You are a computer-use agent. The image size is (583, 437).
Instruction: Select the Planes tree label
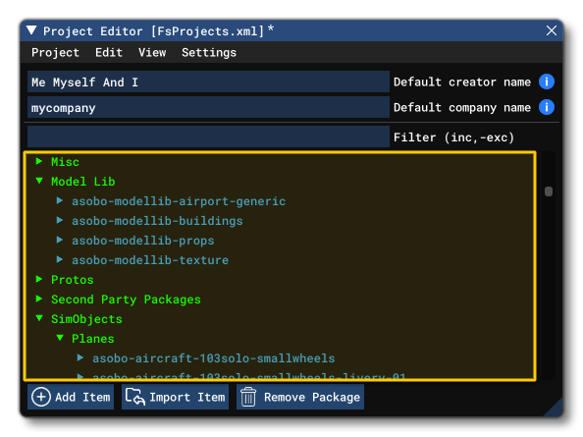point(93,339)
